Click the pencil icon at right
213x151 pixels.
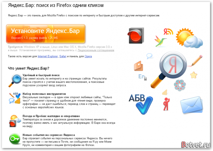pyautogui.click(x=197, y=60)
